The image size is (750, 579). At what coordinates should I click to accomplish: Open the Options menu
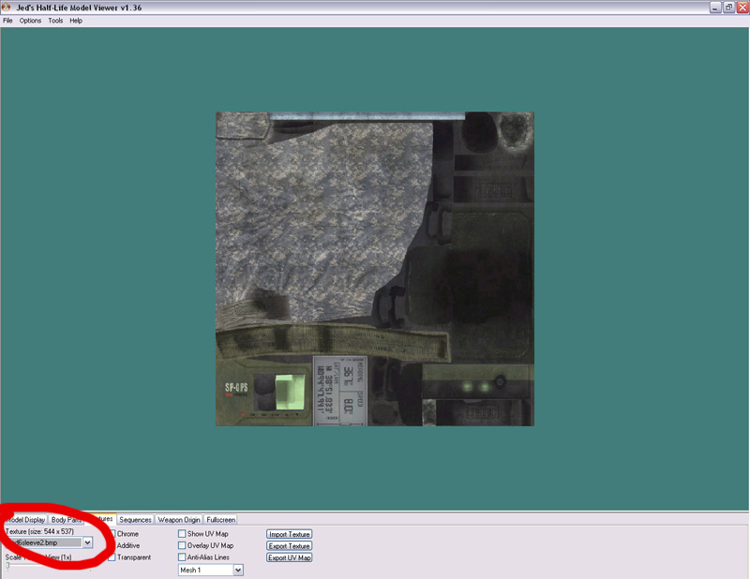(31, 21)
